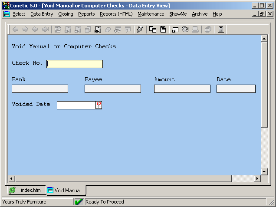The image size is (276, 207).
Task: Open the Maintenance menu
Action: 151,14
